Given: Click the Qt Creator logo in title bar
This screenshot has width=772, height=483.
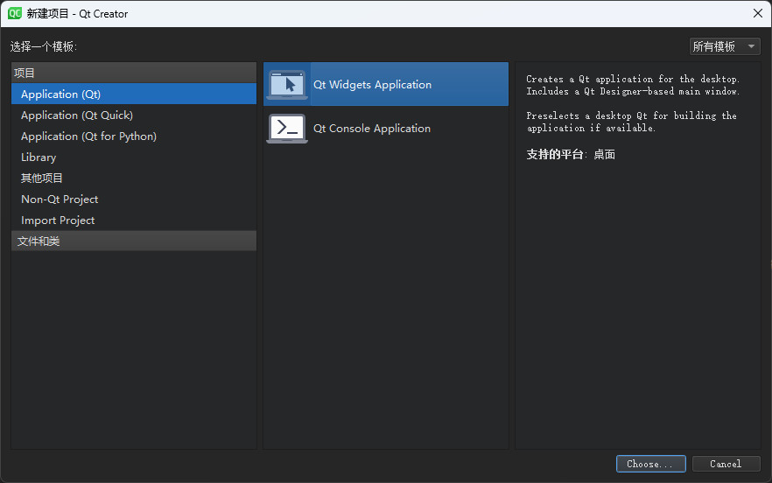Looking at the screenshot, I should 15,13.
